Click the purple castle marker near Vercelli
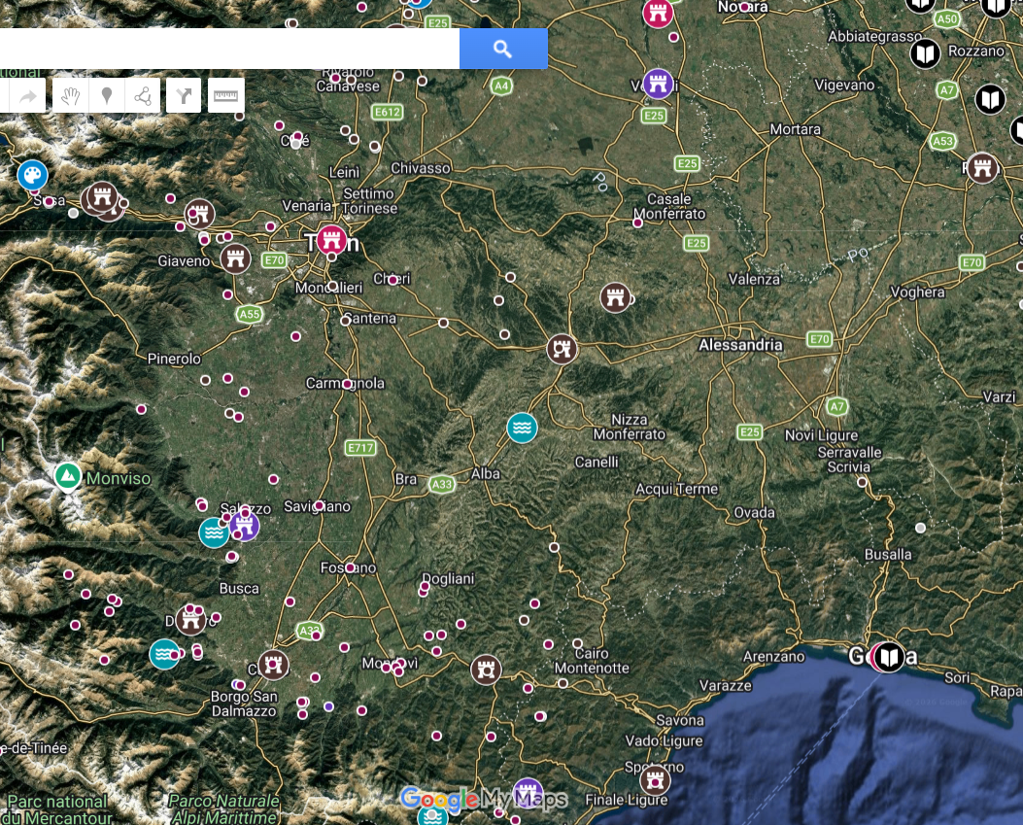The image size is (1023, 825). click(x=659, y=85)
